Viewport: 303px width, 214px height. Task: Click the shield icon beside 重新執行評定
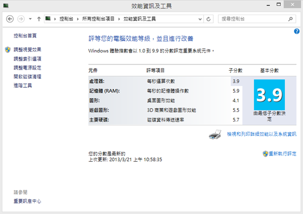click(265, 153)
